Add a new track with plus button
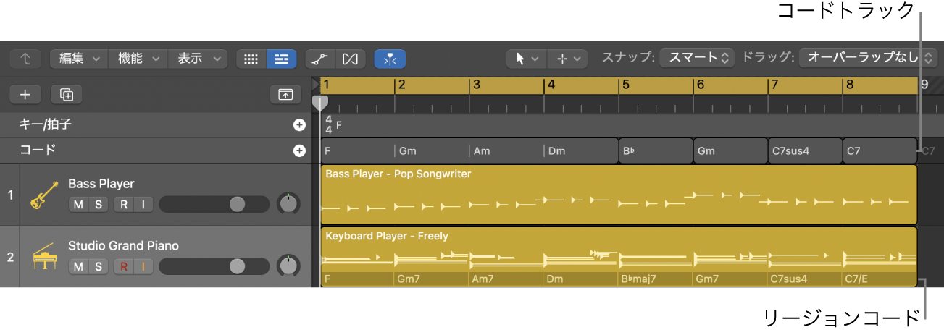944x335 pixels. 25,94
